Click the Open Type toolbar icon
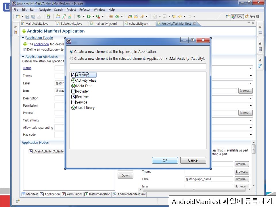Screen dimensions: 276x207 pos(130,17)
